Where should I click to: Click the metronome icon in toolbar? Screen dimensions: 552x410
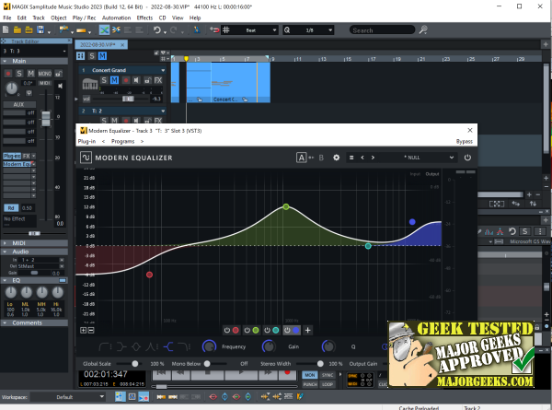pyautogui.click(x=197, y=30)
